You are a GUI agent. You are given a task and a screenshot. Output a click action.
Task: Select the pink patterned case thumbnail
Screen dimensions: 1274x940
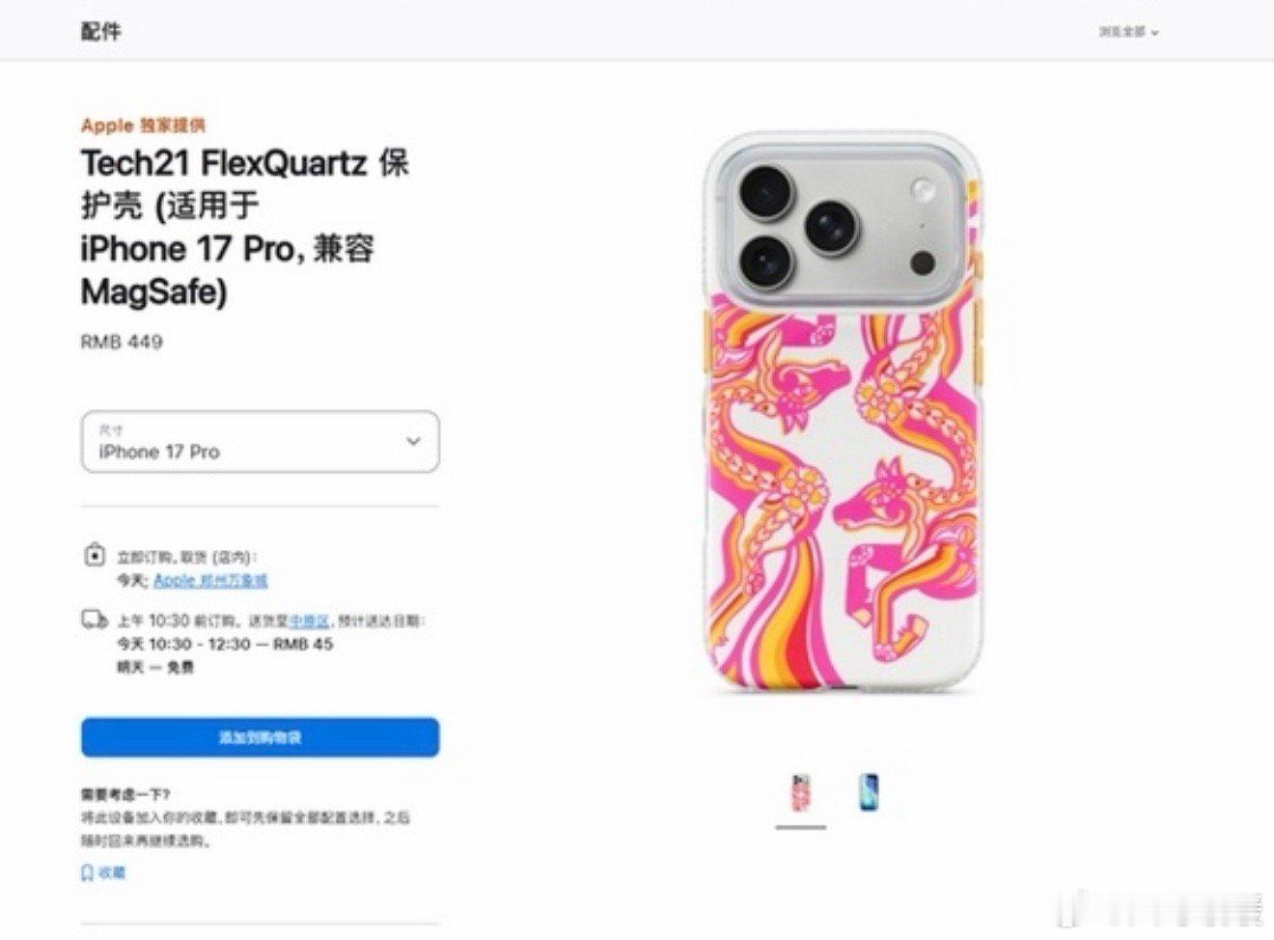[800, 792]
